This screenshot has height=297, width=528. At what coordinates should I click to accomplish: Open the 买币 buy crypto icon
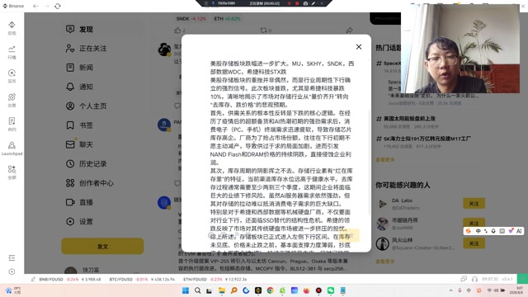coord(12,76)
